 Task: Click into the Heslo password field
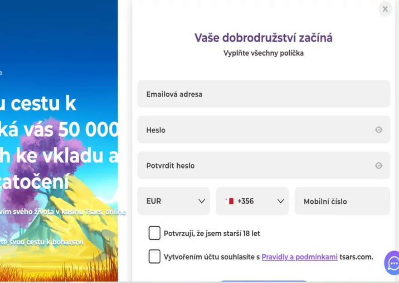point(254,130)
